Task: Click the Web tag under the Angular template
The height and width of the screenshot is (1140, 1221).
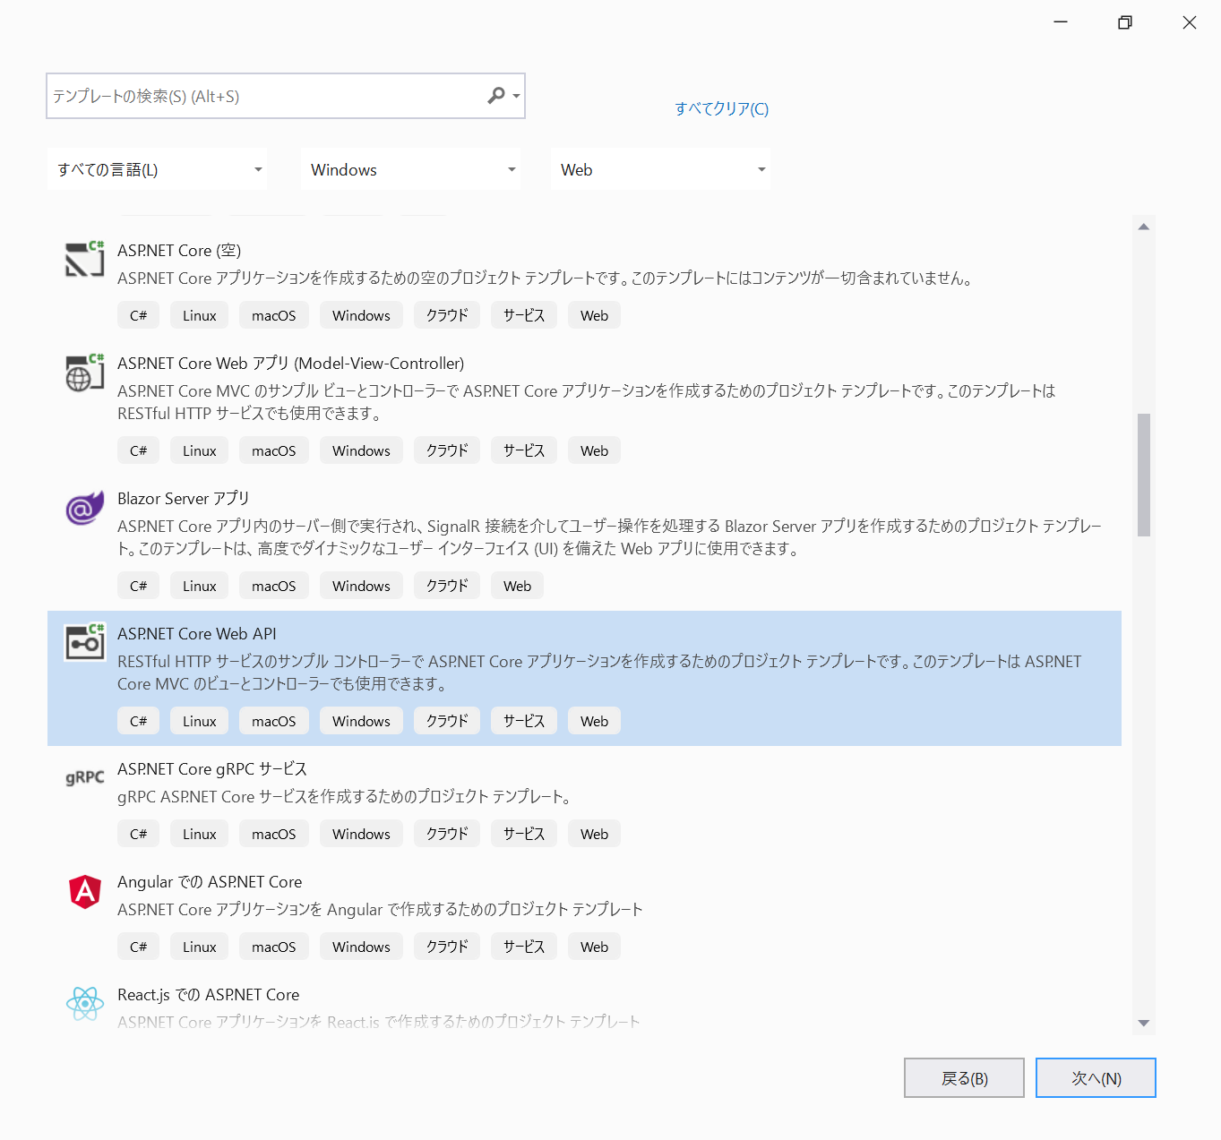Action: coord(594,947)
